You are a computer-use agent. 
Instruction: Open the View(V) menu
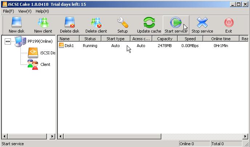pos(25,11)
